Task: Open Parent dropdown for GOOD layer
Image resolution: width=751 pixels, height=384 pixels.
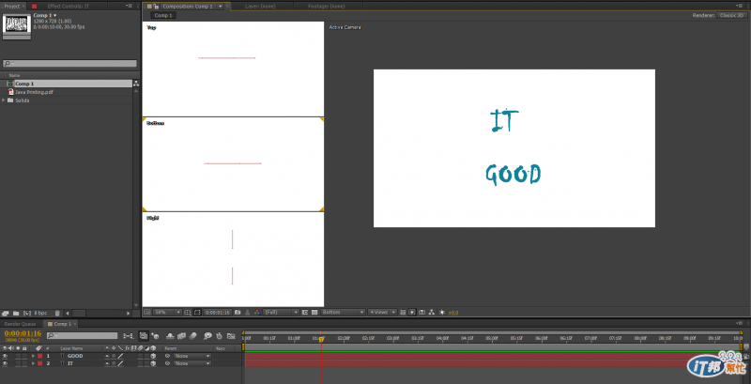Action: 192,356
